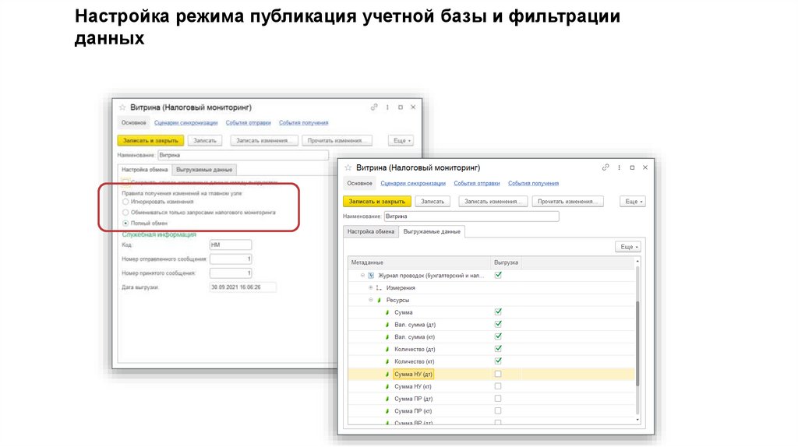Maximize the front Витрина window
Viewport: 798px width, 447px height.
632,167
